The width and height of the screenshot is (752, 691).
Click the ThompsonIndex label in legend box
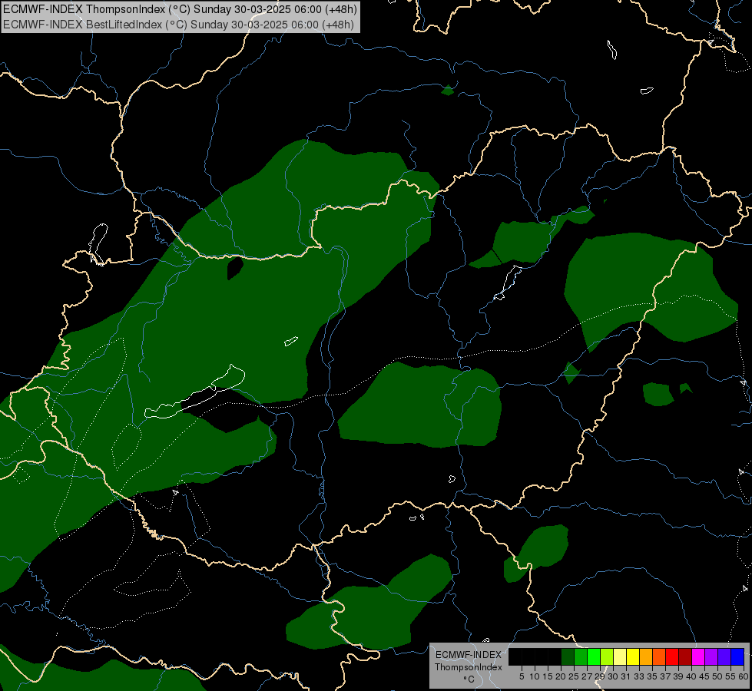pyautogui.click(x=469, y=667)
